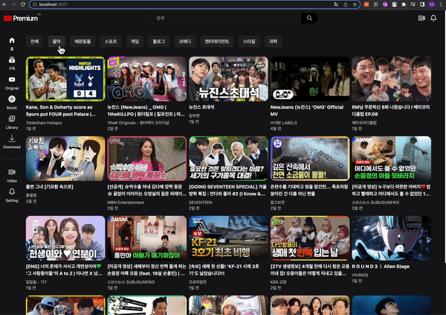Open the NewJeans OMG 1theKILLPO thumbnail
Image resolution: width=446 pixels, height=315 pixels.
[x=147, y=79]
